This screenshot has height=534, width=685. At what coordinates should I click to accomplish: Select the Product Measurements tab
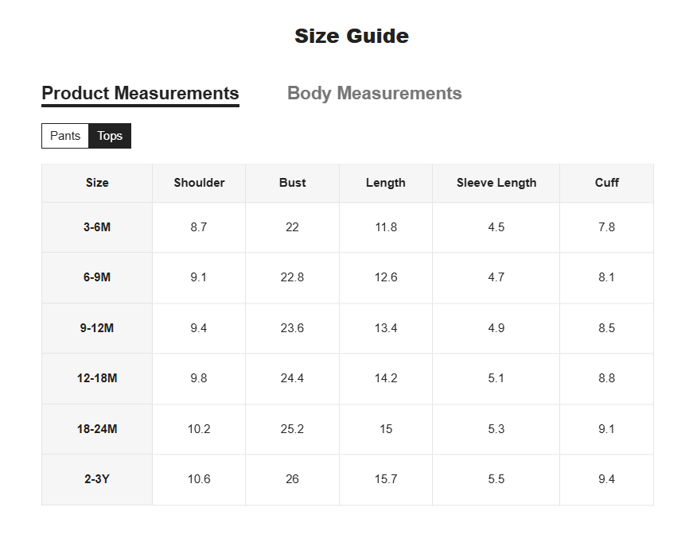(140, 93)
